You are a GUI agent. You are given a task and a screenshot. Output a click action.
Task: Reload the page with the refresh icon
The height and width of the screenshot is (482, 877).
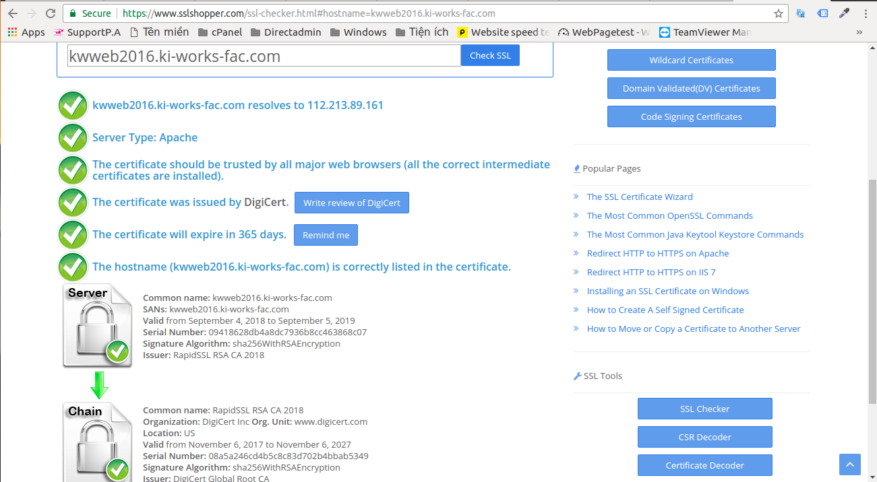pyautogui.click(x=51, y=13)
